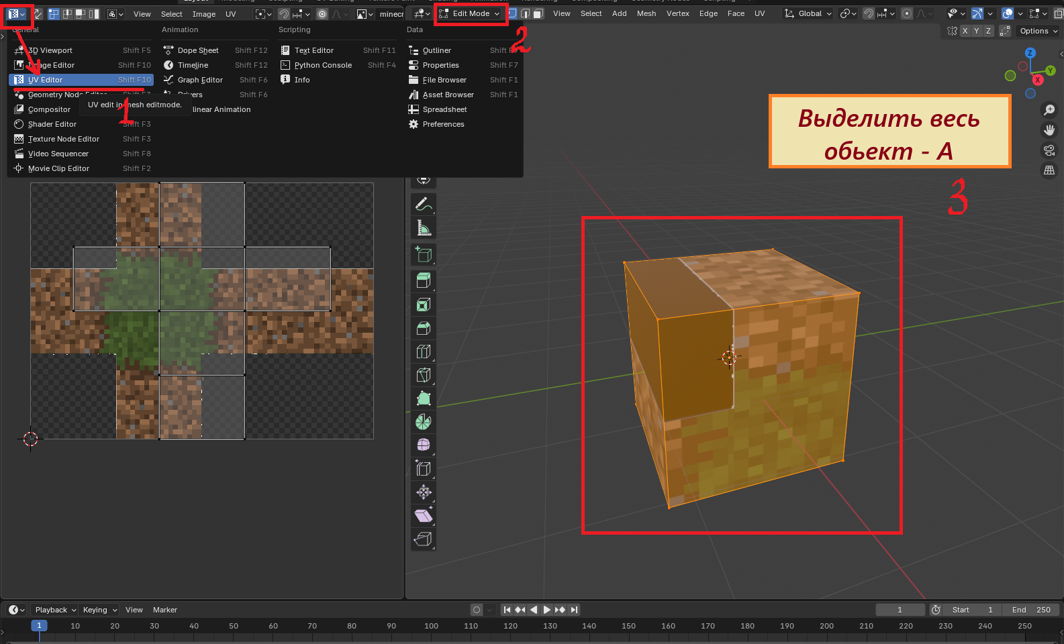Toggle proportional editing in 3D viewport
Screen dimensions: 1064x644
click(x=907, y=13)
